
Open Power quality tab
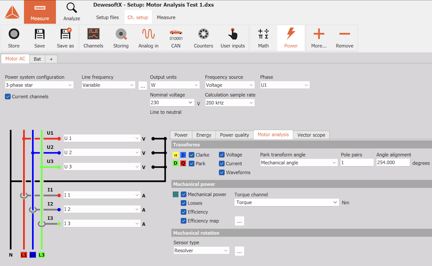pyautogui.click(x=235, y=135)
